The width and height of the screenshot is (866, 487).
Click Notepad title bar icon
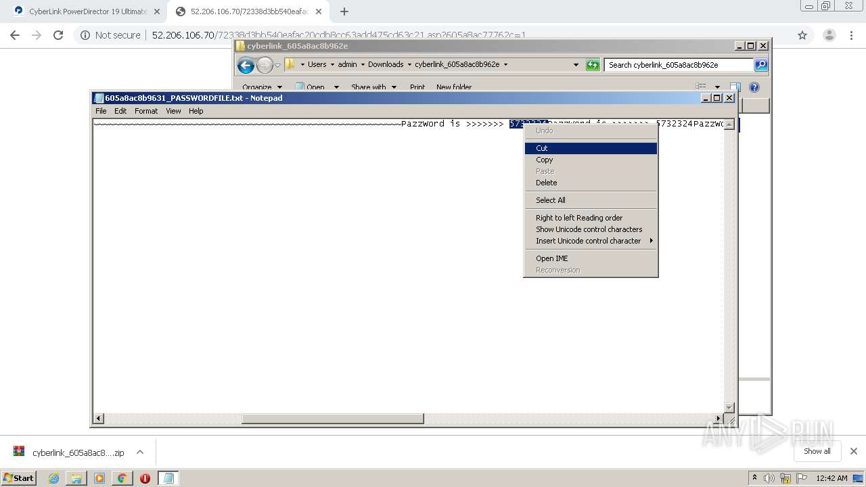pyautogui.click(x=99, y=98)
